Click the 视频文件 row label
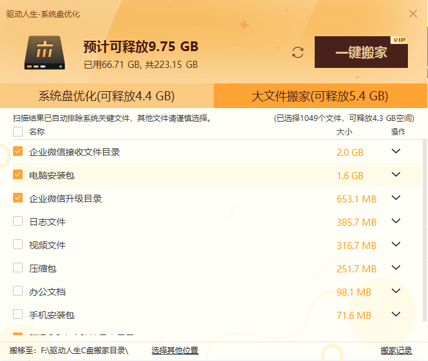 pos(47,245)
